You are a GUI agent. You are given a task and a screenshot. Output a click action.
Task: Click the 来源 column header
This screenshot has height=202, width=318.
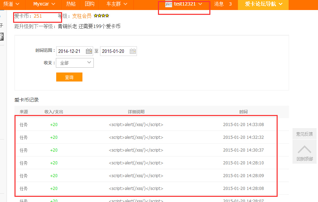pos(24,112)
